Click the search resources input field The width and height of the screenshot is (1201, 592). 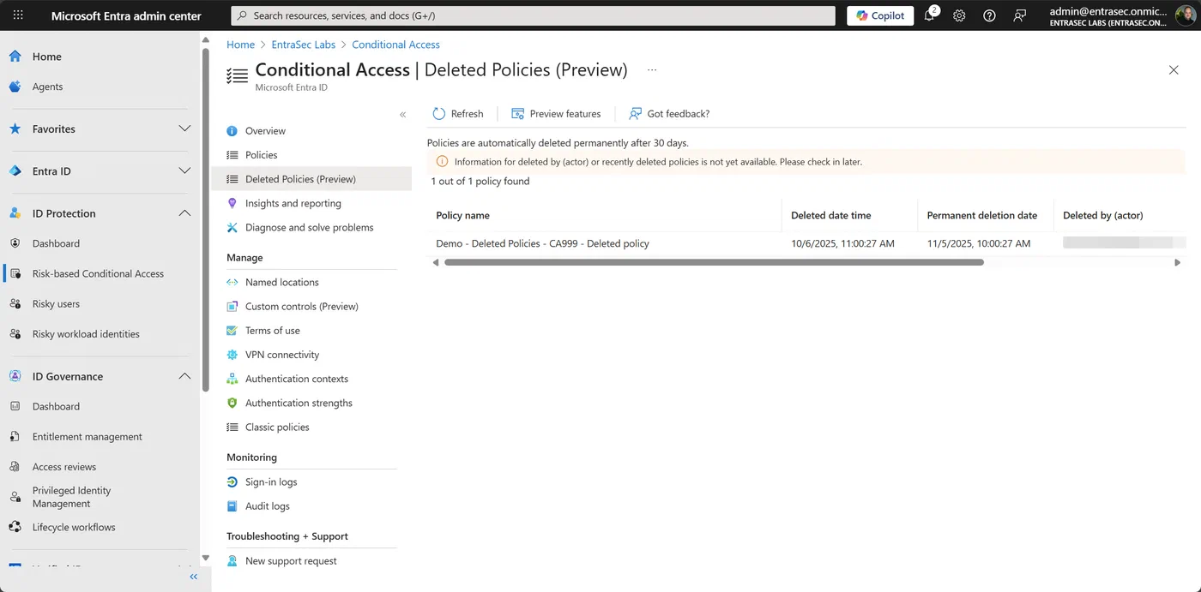pos(533,15)
